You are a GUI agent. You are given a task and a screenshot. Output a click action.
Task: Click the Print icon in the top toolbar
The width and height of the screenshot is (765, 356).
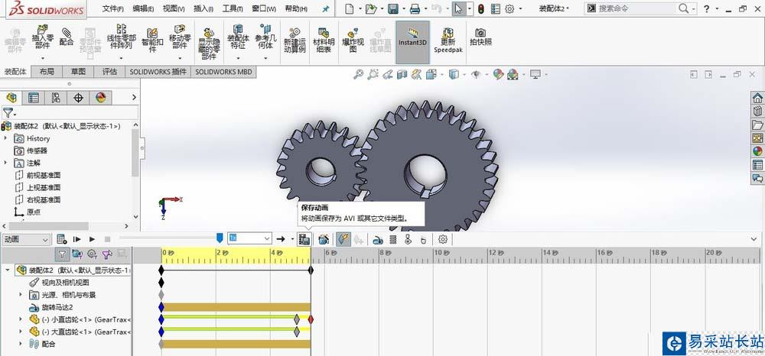(415, 8)
